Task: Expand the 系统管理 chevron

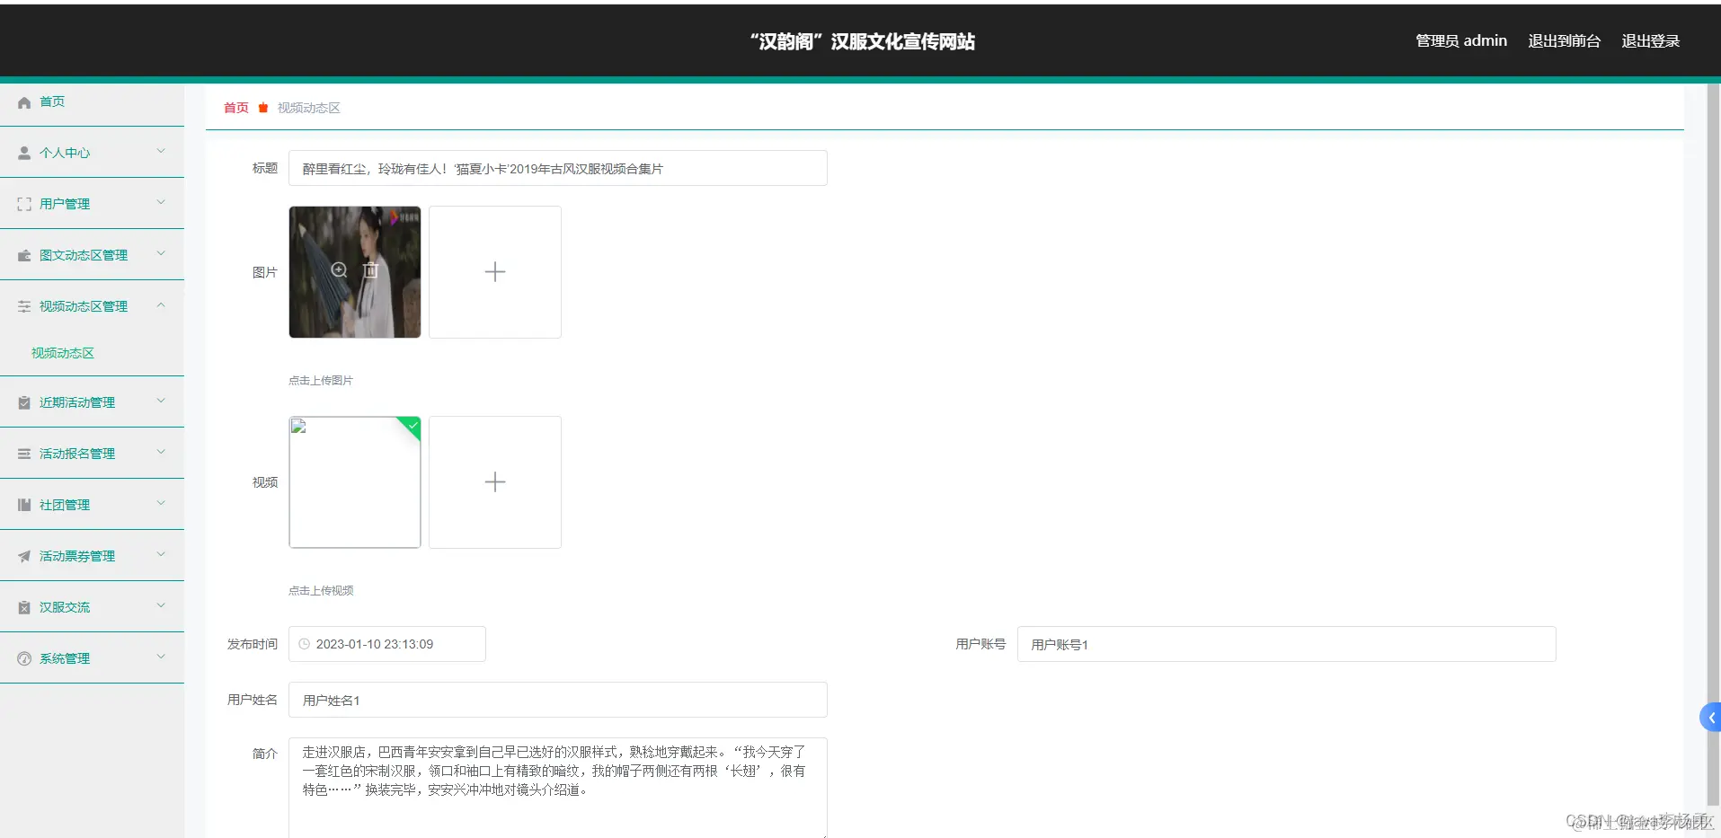Action: coord(161,657)
